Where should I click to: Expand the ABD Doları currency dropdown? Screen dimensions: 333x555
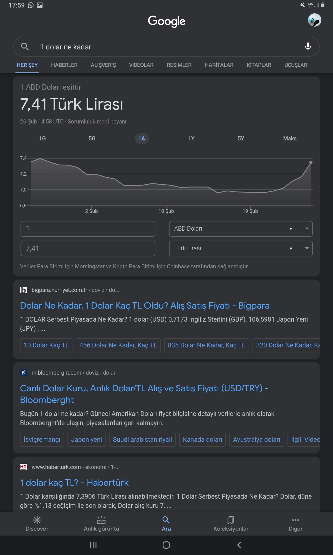click(241, 229)
